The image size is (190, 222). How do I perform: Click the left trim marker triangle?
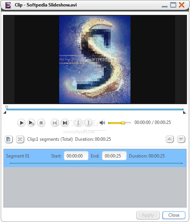5,113
